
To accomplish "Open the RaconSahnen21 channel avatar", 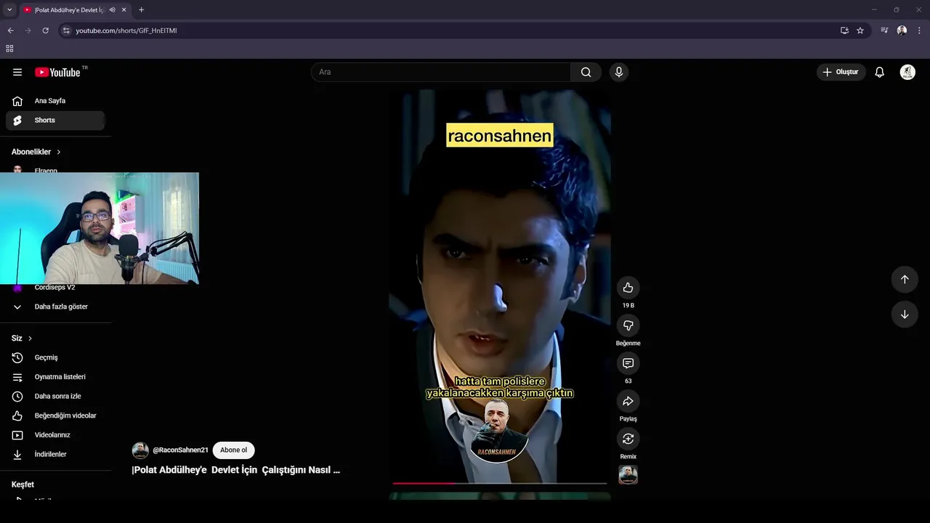I will click(140, 450).
